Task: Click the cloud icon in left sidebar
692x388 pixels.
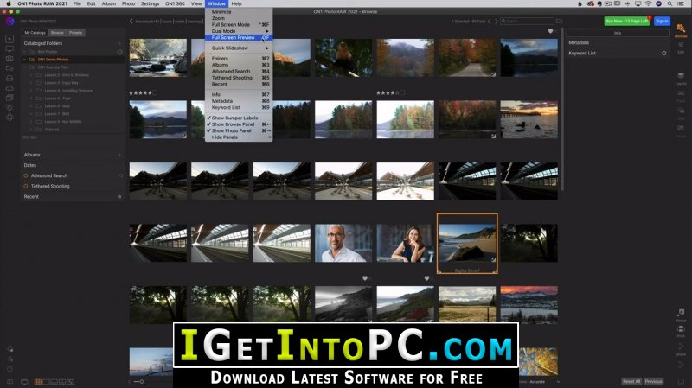Action: click(10, 88)
